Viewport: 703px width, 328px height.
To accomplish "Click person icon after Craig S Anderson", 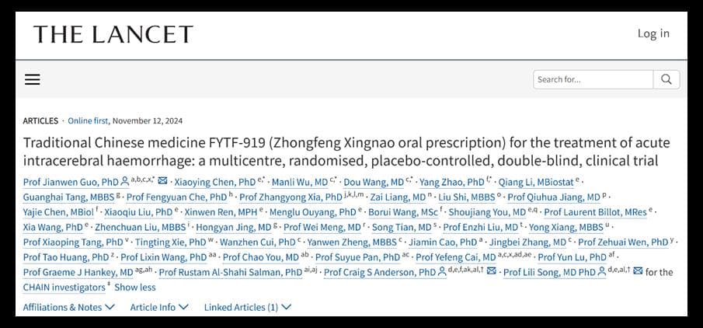I will tap(442, 272).
